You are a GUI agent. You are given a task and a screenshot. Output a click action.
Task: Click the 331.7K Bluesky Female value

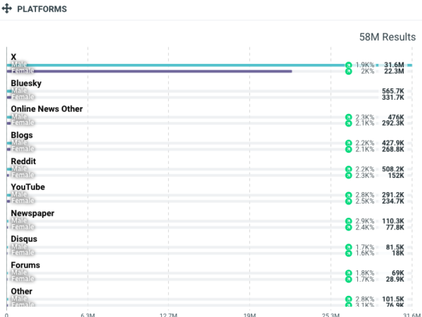point(393,98)
